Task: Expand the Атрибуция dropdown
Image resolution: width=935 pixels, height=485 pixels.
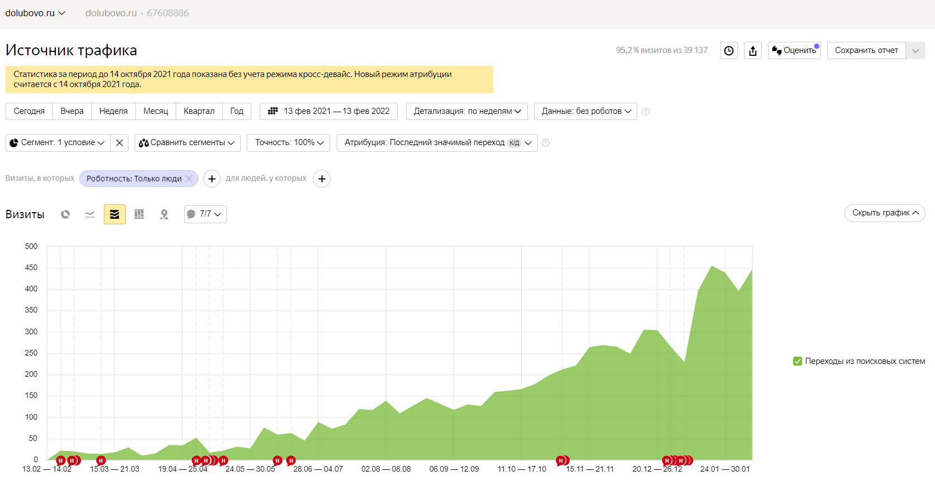Action: pos(437,143)
